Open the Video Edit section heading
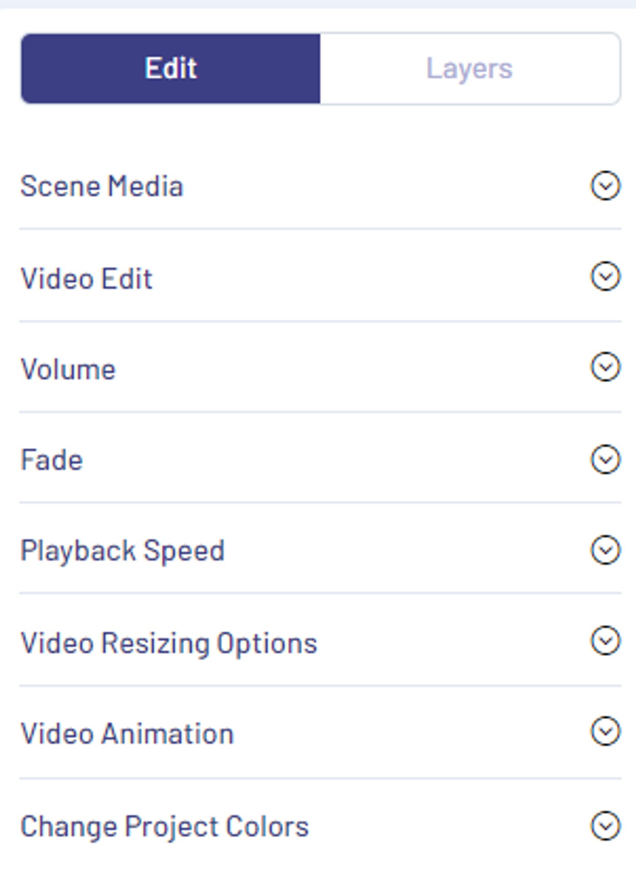The width and height of the screenshot is (636, 870). [x=86, y=278]
